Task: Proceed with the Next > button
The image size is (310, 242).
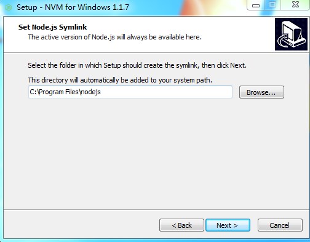Action: pos(228,225)
